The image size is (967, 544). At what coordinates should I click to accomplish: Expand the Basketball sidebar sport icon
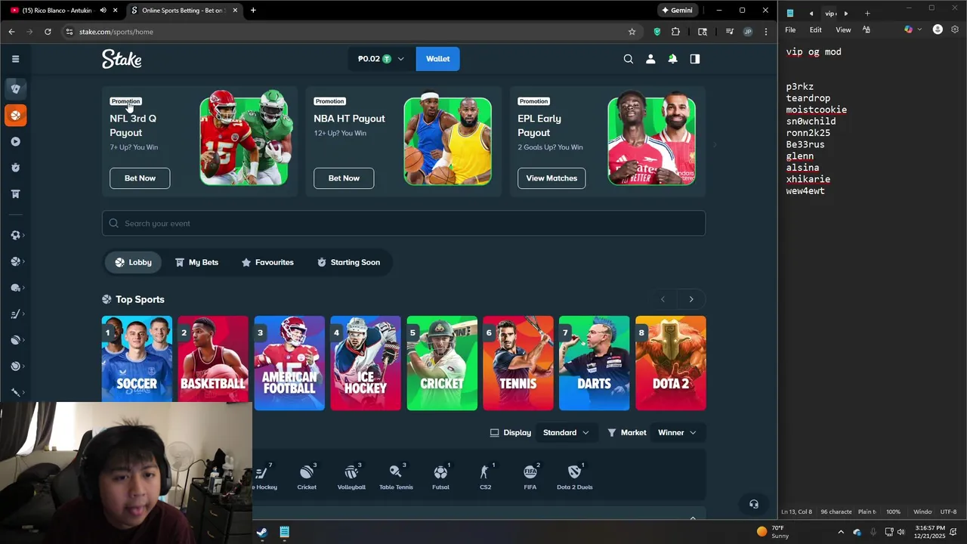[x=15, y=261]
